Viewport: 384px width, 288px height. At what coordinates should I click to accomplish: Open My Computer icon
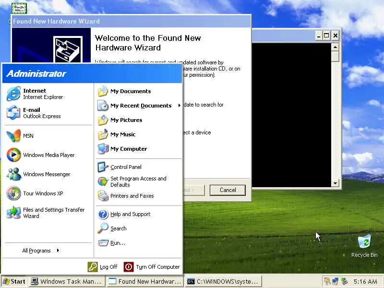pos(103,149)
